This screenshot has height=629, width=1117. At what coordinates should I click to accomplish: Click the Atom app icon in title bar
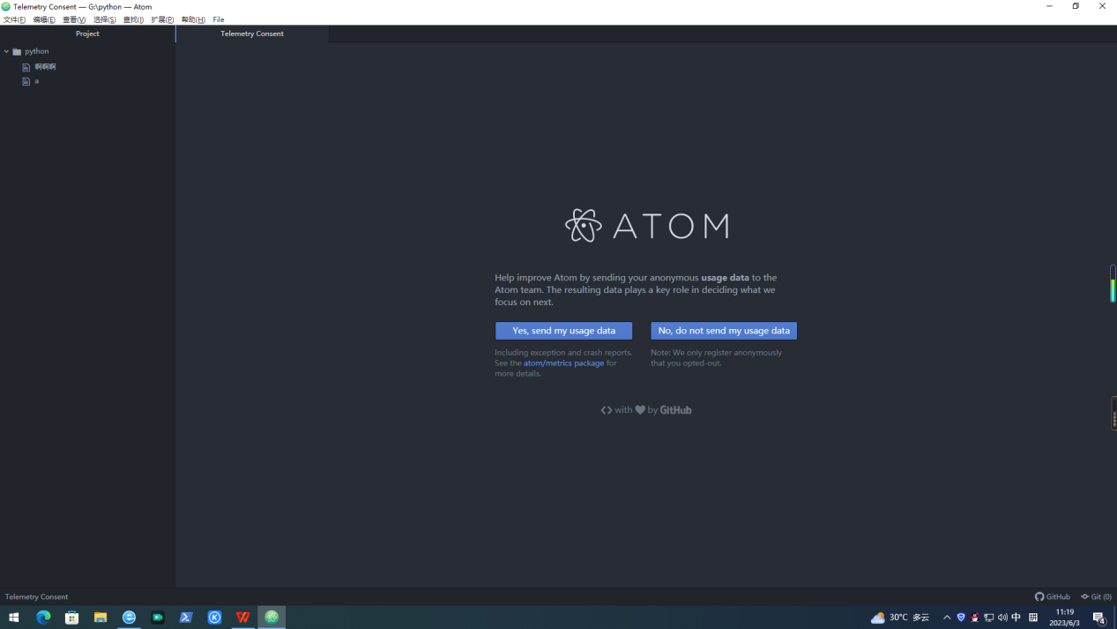pyautogui.click(x=6, y=6)
